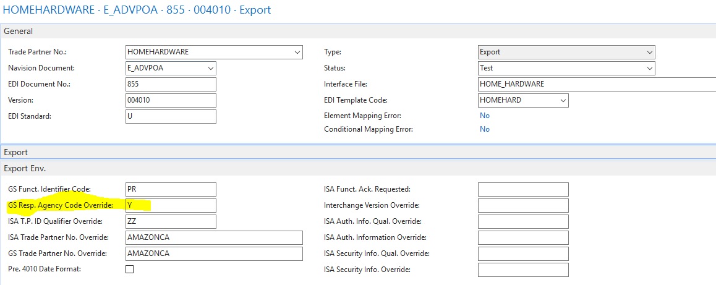Select the 'ISA Funct. Ack. Requested:' label
Screen dimensions: 716x285
click(x=367, y=189)
